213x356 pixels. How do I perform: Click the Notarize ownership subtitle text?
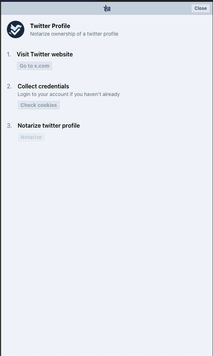tap(74, 34)
